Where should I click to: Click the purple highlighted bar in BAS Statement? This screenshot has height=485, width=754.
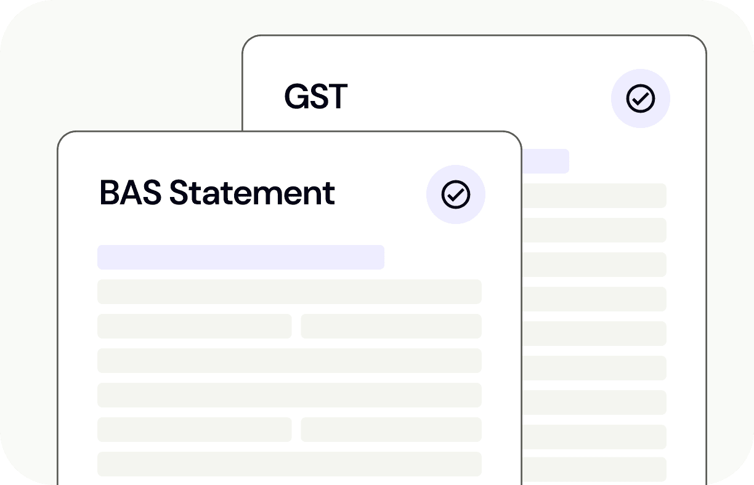[240, 257]
